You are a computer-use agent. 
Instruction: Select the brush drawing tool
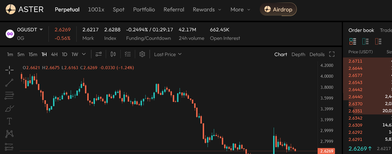pos(9,108)
